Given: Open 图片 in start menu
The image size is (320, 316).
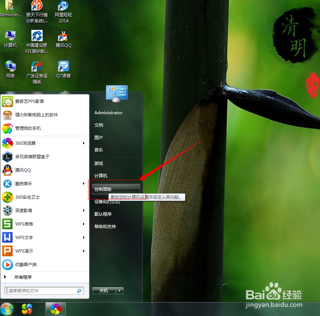Looking at the screenshot, I should pyautogui.click(x=99, y=138).
